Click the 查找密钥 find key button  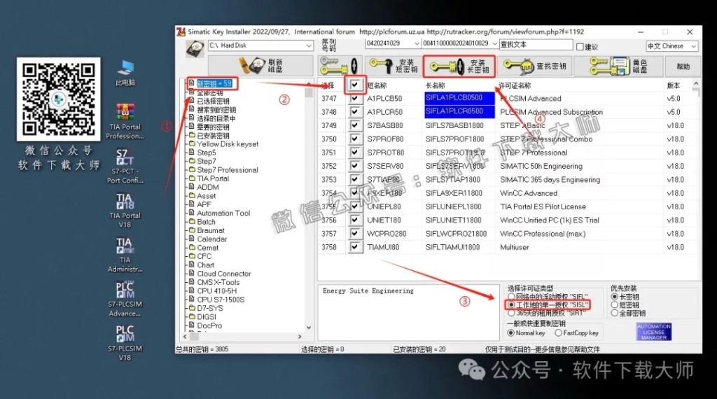534,66
